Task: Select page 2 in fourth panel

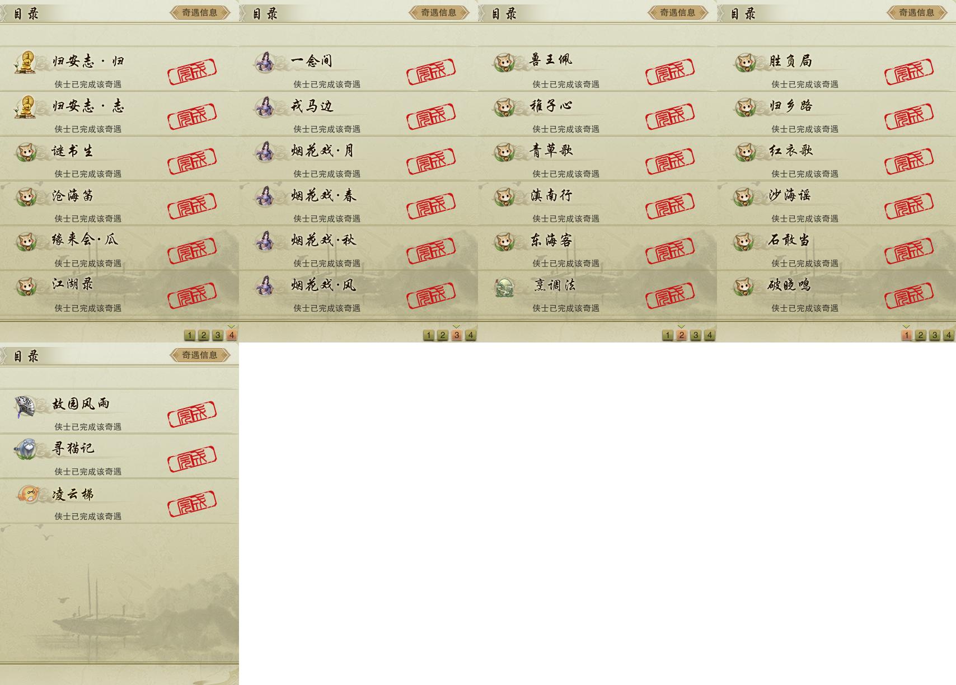Action: (x=921, y=335)
